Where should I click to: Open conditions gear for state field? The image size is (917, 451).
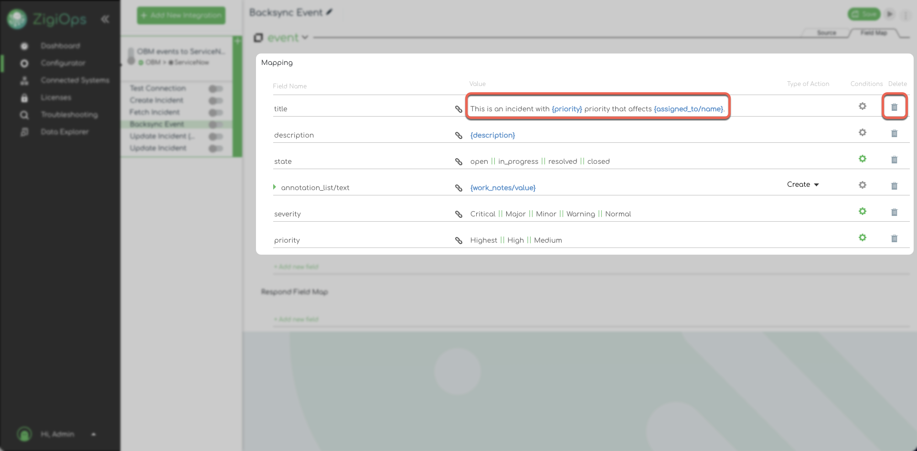click(862, 159)
